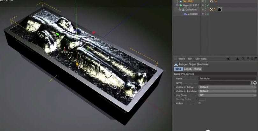This screenshot has width=258, height=131.
Task: Toggle the Collision green enable checkmark
Action: tap(207, 14)
